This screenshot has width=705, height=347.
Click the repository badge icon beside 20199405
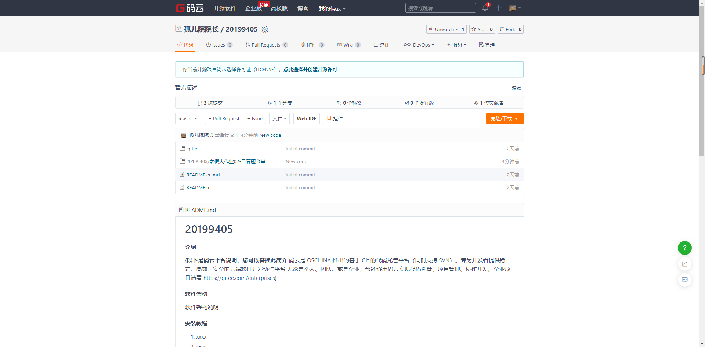pos(265,29)
